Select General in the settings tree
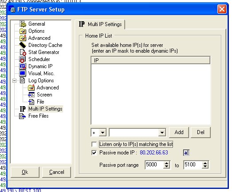 tap(37, 24)
